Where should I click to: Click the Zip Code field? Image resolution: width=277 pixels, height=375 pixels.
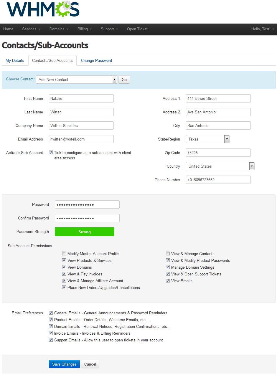[218, 153]
